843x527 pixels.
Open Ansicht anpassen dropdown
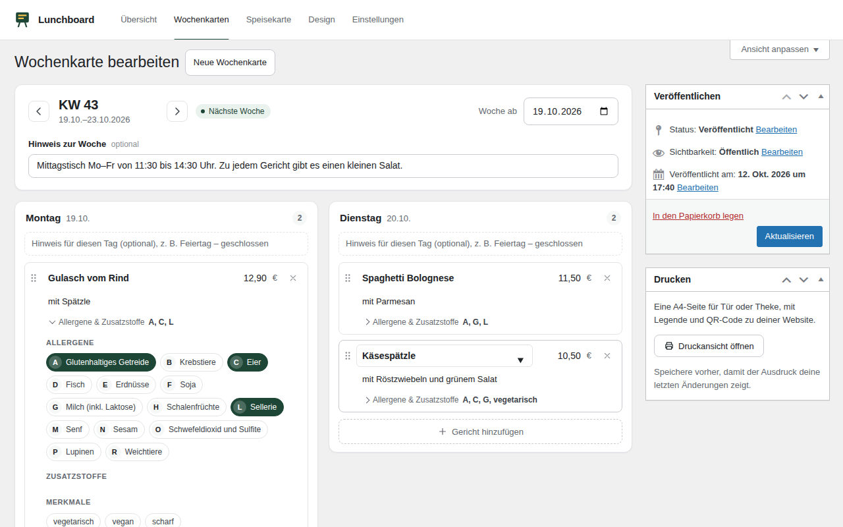click(780, 49)
